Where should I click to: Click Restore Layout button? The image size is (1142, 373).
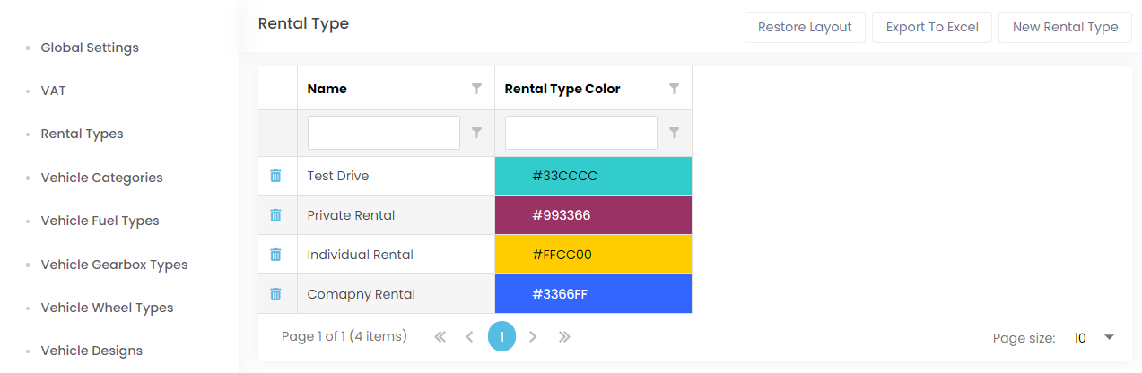point(805,27)
